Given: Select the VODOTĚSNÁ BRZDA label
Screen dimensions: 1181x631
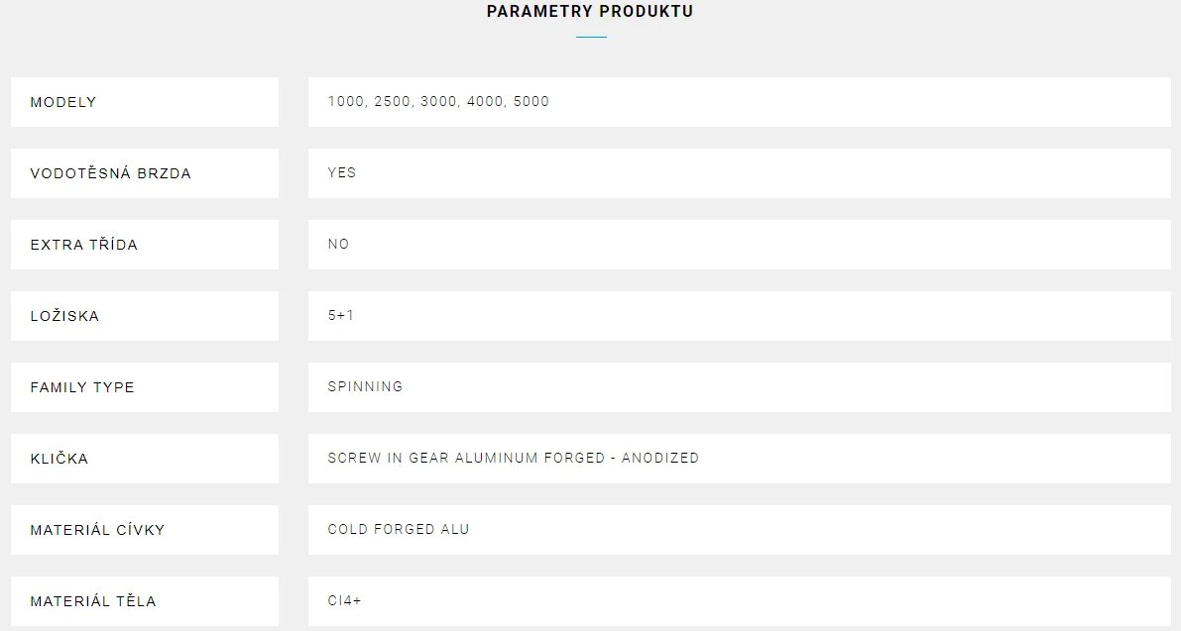Looking at the screenshot, I should click(111, 173).
